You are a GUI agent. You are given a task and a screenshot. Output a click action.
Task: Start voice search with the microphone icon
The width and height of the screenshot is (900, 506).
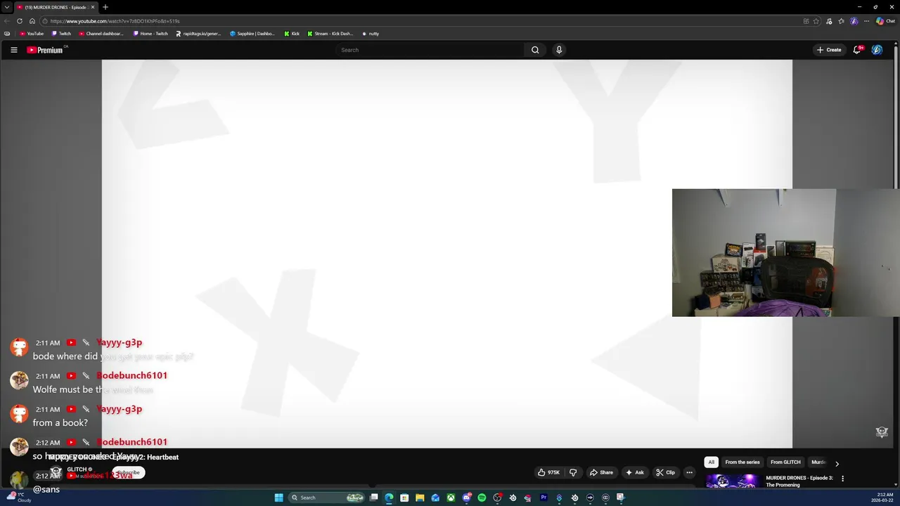click(x=559, y=50)
